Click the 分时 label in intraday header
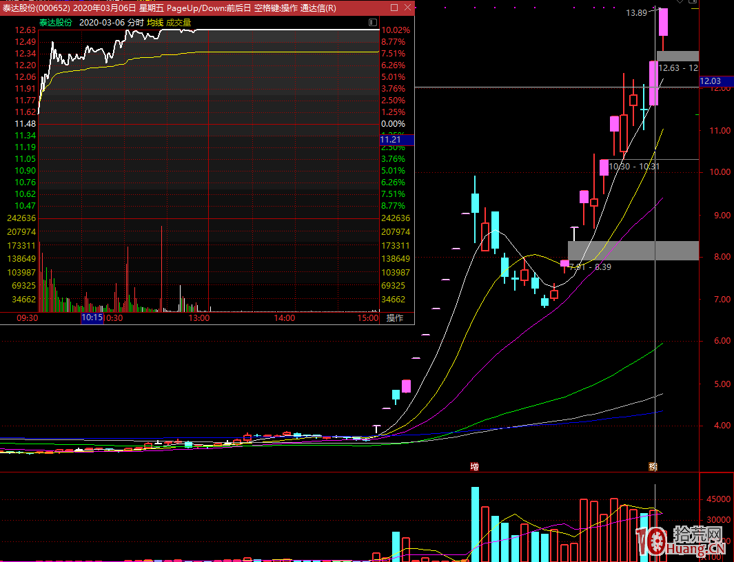 tap(136, 23)
